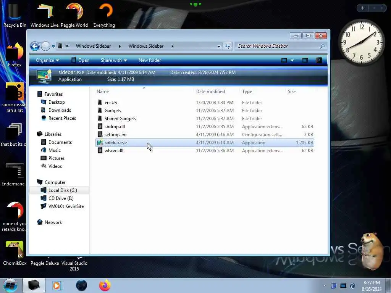
Task: Select the Endermanc desktop icon
Action: (15, 174)
